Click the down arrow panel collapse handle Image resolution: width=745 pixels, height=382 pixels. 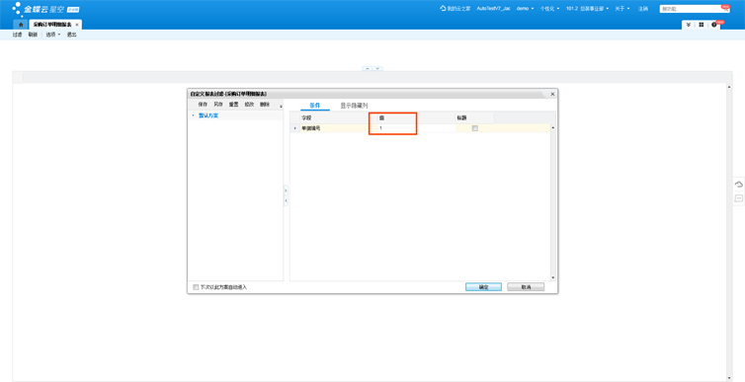(377, 68)
